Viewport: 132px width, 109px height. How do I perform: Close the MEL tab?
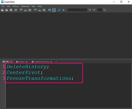click(11, 62)
